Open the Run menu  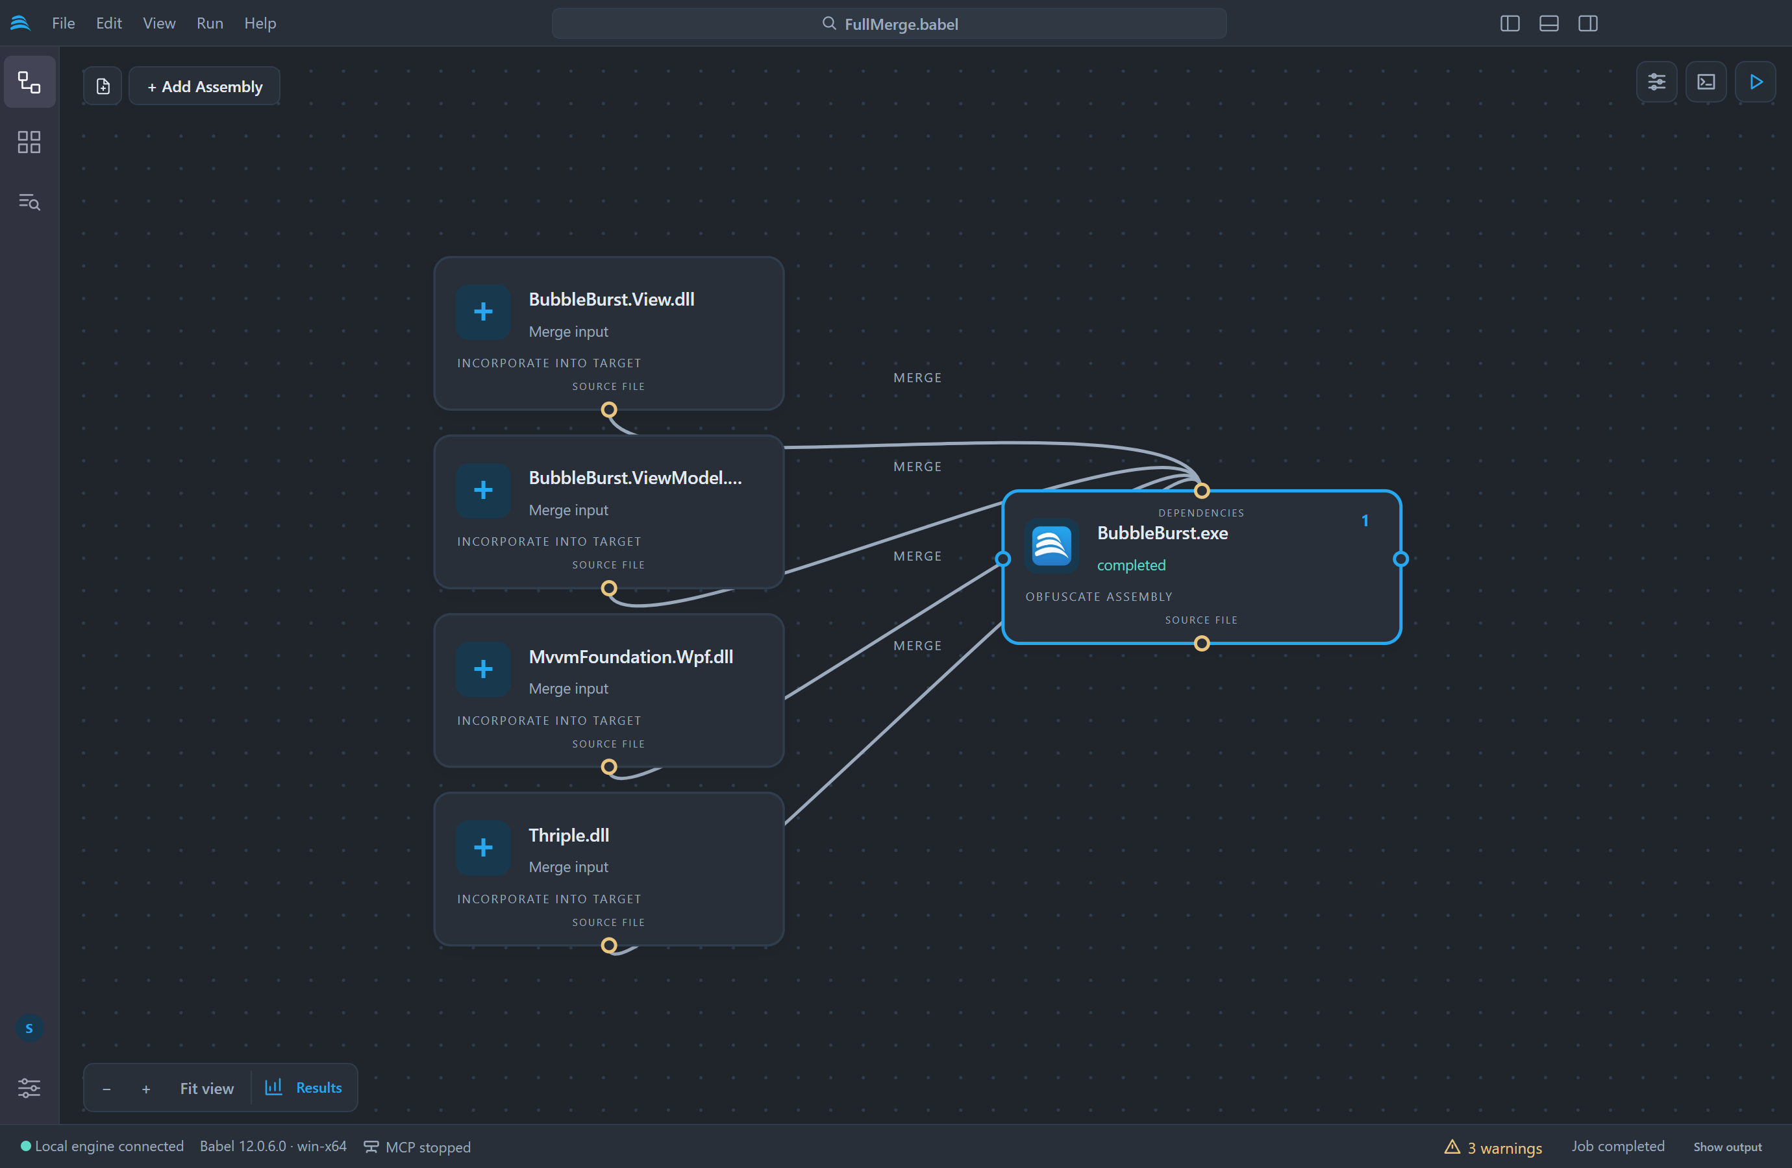pyautogui.click(x=209, y=23)
